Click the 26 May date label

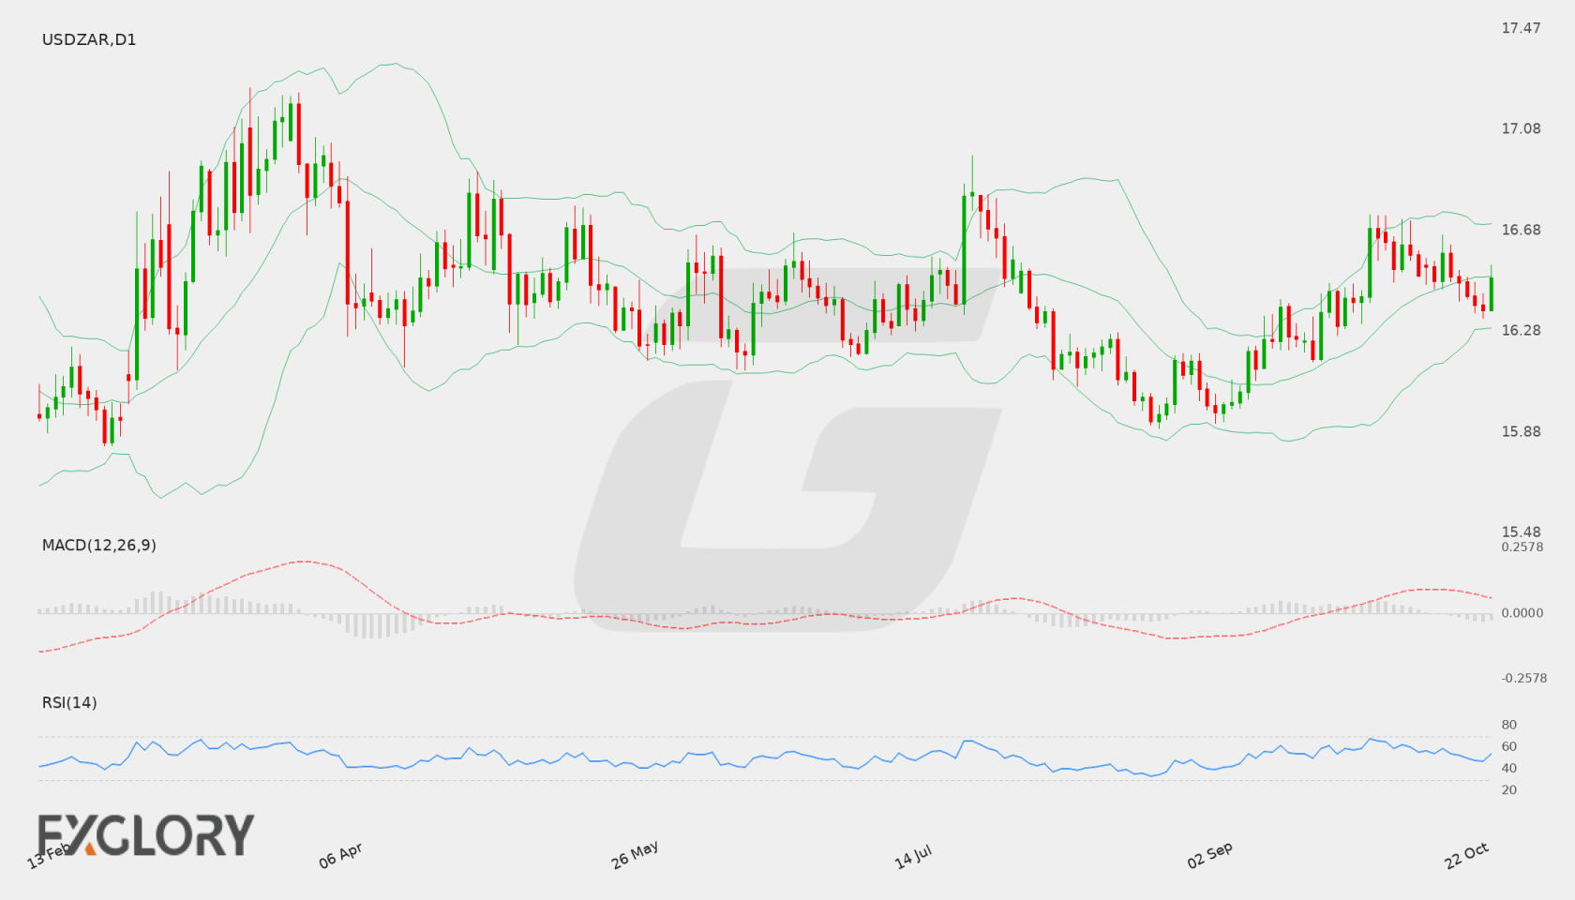(x=635, y=854)
